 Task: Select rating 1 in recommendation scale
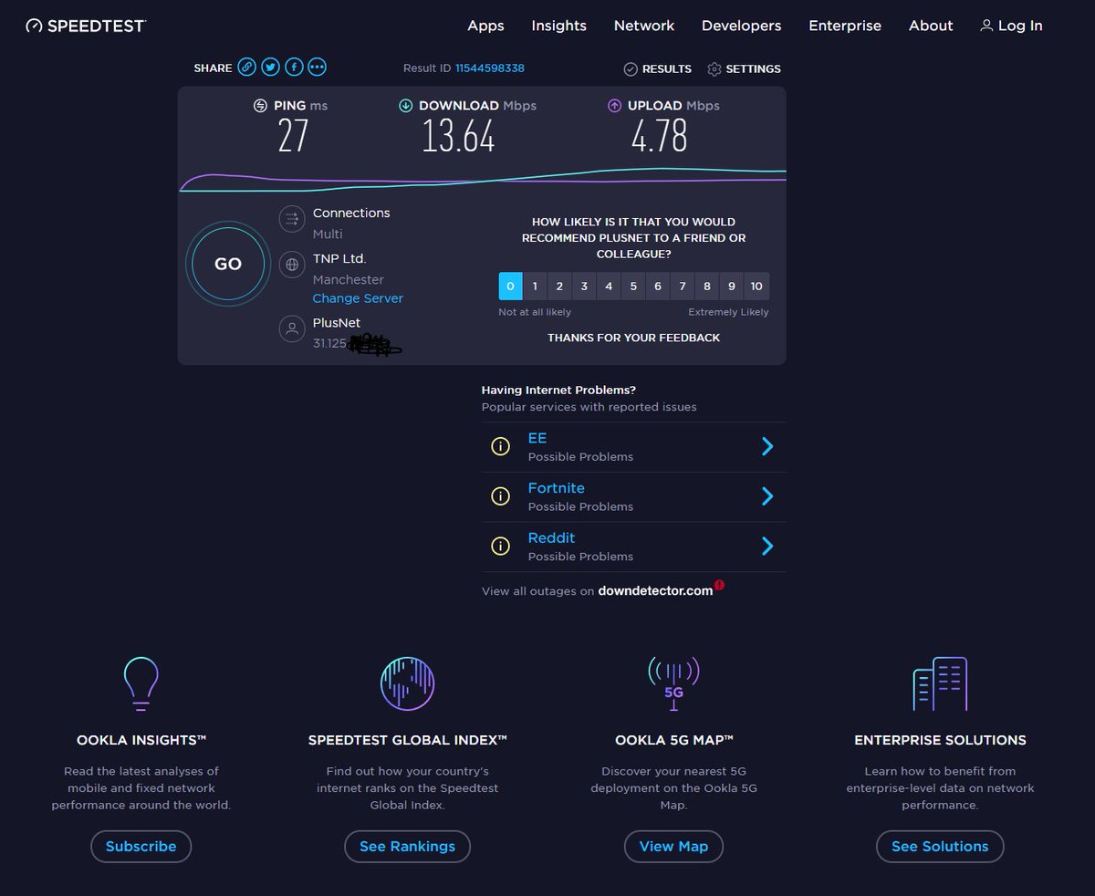click(x=535, y=287)
